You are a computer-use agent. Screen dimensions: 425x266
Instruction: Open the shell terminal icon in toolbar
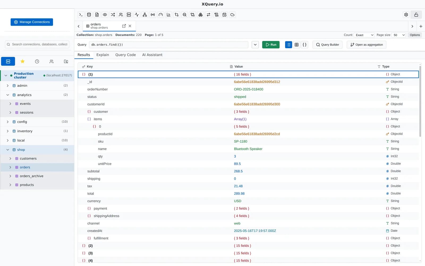click(x=81, y=15)
